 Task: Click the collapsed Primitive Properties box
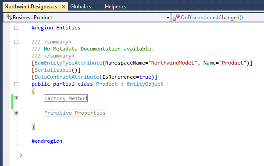(x=75, y=113)
